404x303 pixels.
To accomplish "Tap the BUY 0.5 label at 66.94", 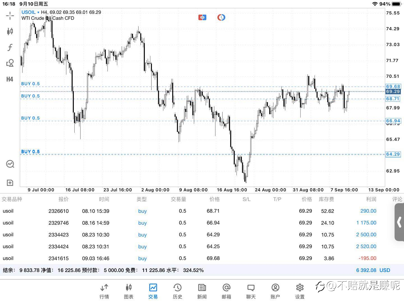I will click(30, 118).
